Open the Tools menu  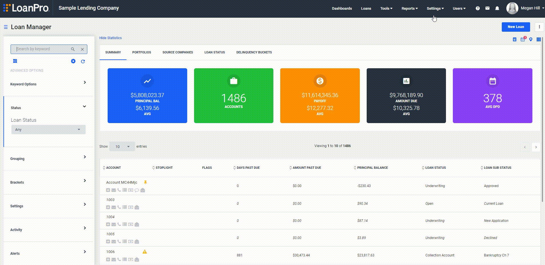pos(386,8)
